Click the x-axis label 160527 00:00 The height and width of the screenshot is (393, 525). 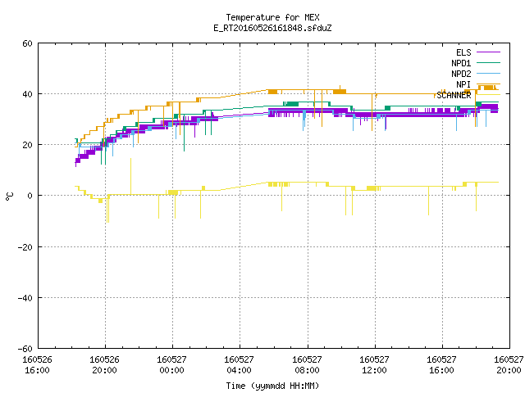tap(171, 365)
